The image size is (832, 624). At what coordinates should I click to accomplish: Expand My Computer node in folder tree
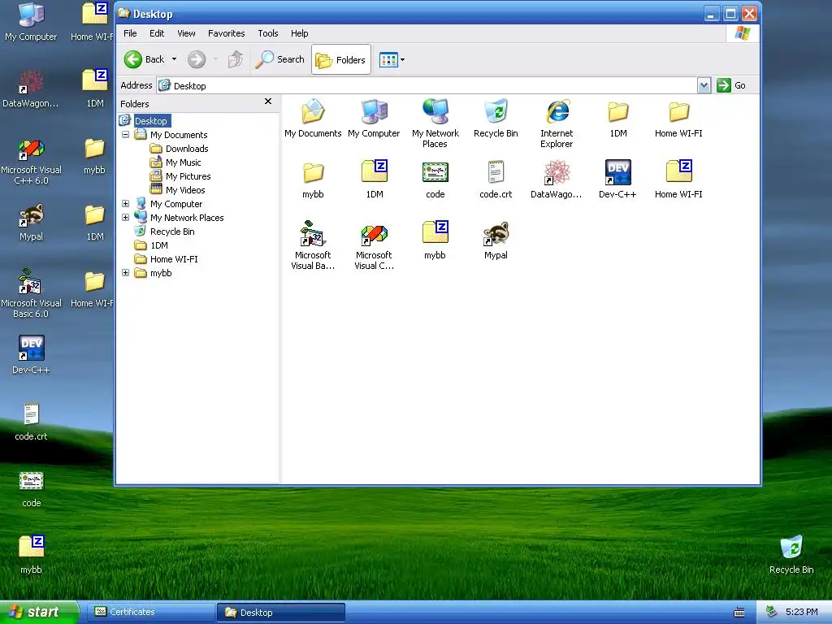125,204
